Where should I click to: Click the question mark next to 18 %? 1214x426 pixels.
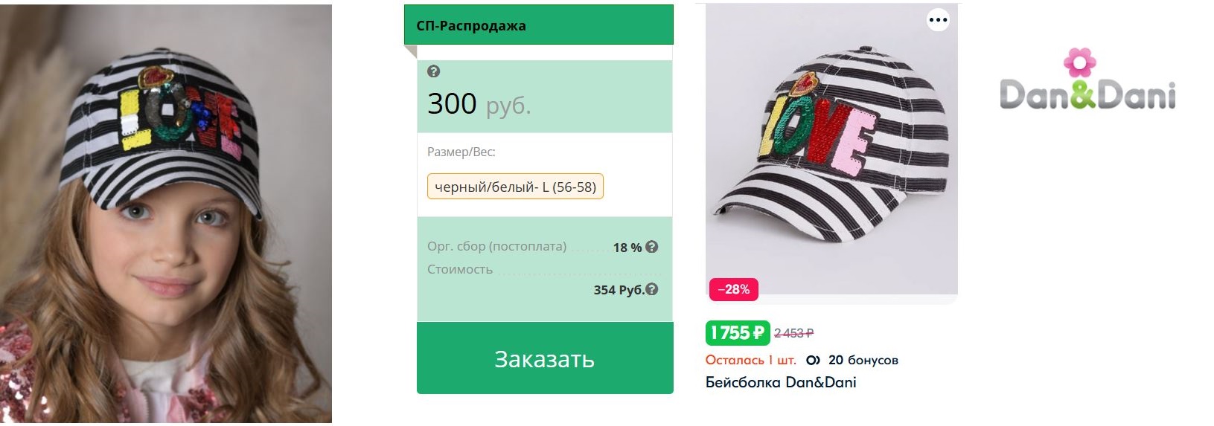[652, 247]
